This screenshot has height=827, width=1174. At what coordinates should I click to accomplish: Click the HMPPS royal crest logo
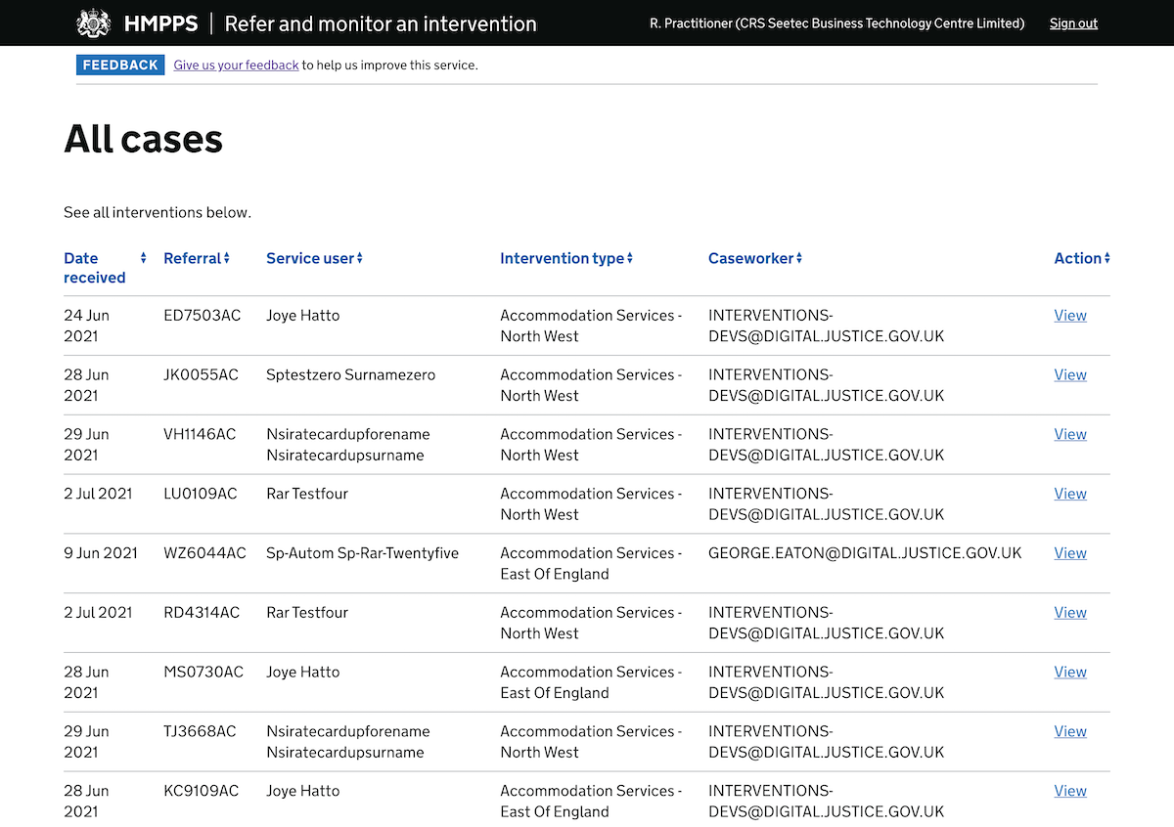coord(94,23)
